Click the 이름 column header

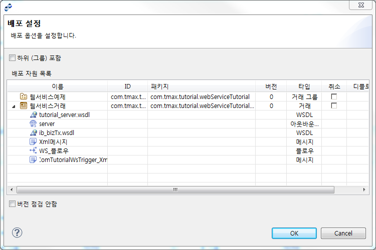pos(57,86)
